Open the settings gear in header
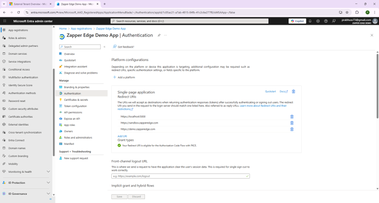Viewport: 379px width, 203px height. (x=318, y=21)
